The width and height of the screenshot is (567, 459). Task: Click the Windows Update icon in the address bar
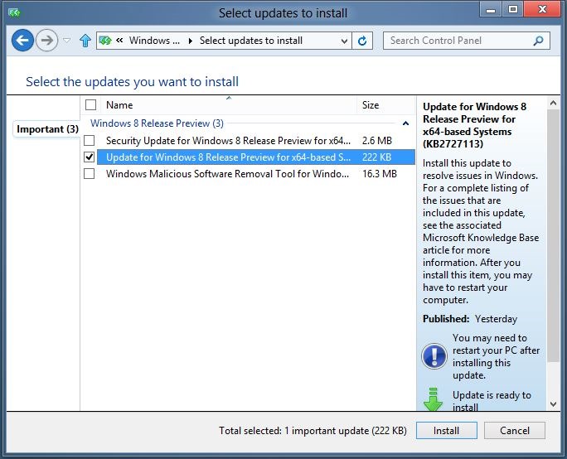point(105,41)
